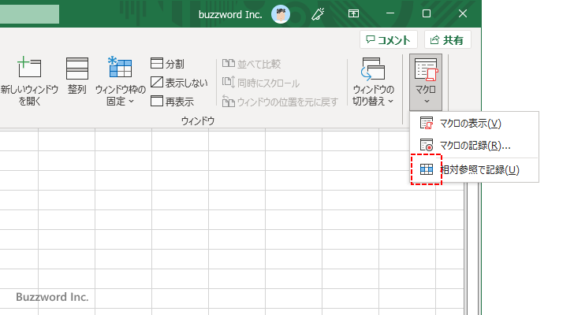
Task: Open the Comments (コメント) button
Action: 389,40
